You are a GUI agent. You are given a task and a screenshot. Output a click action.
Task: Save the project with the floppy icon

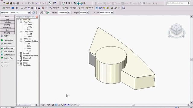point(11,3)
